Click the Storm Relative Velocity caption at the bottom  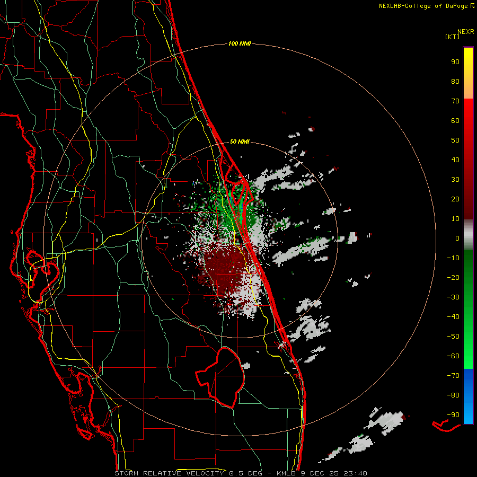coord(241,473)
